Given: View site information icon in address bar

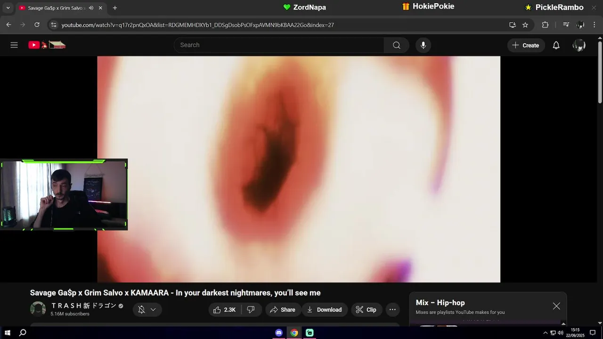Looking at the screenshot, I should click(53, 25).
